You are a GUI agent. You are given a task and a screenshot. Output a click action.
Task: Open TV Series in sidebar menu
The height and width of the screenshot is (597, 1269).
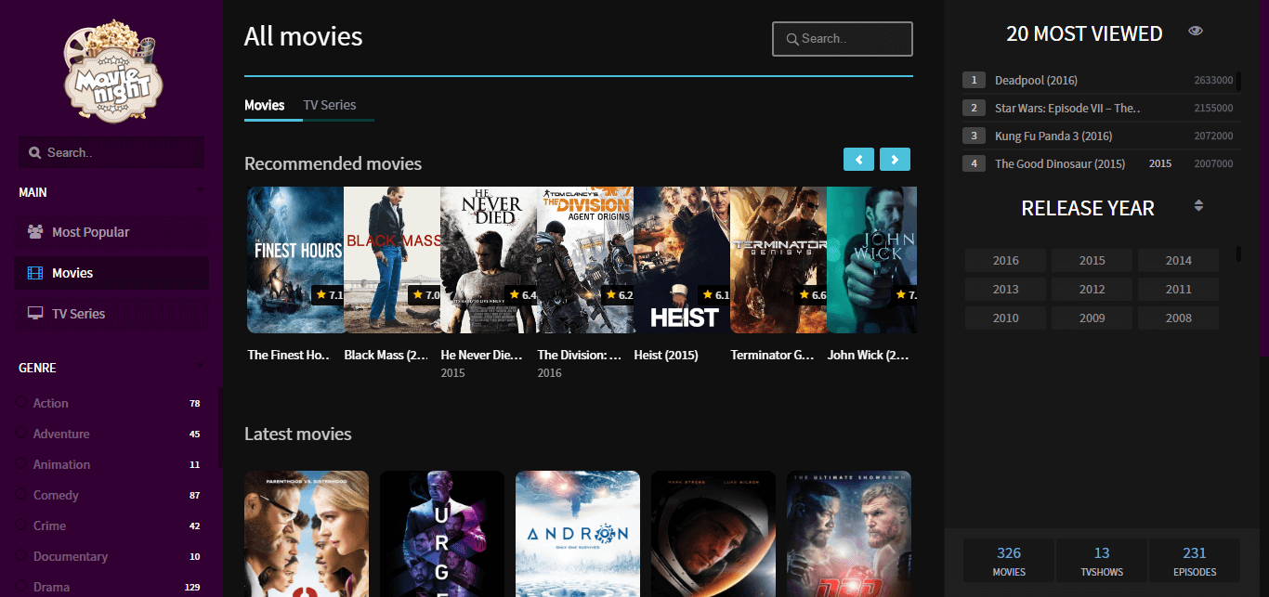(x=111, y=314)
